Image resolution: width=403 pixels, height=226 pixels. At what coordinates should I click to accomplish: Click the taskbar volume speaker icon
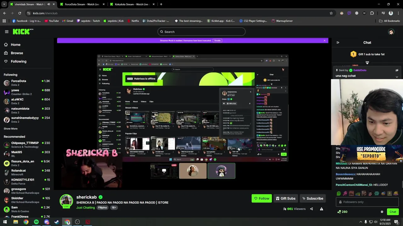pyautogui.click(x=375, y=222)
